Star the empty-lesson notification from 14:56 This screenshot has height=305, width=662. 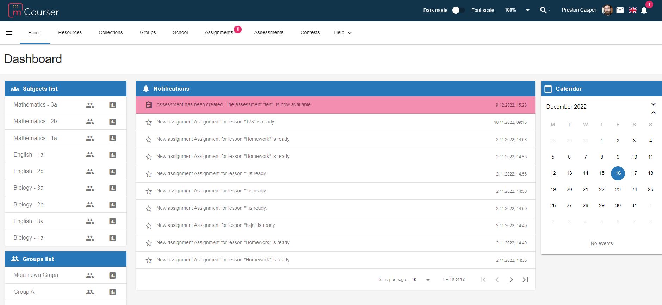tap(149, 174)
